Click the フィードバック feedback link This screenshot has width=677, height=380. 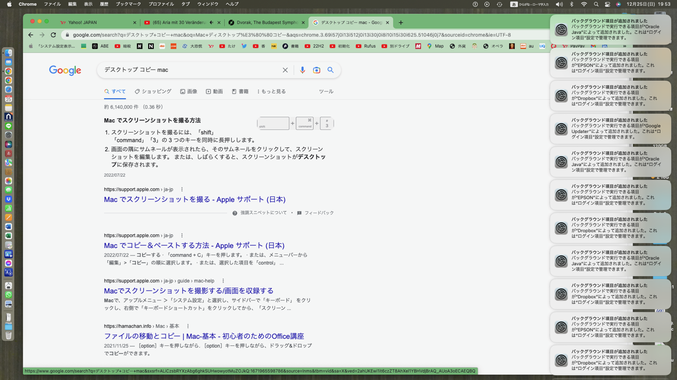point(318,213)
